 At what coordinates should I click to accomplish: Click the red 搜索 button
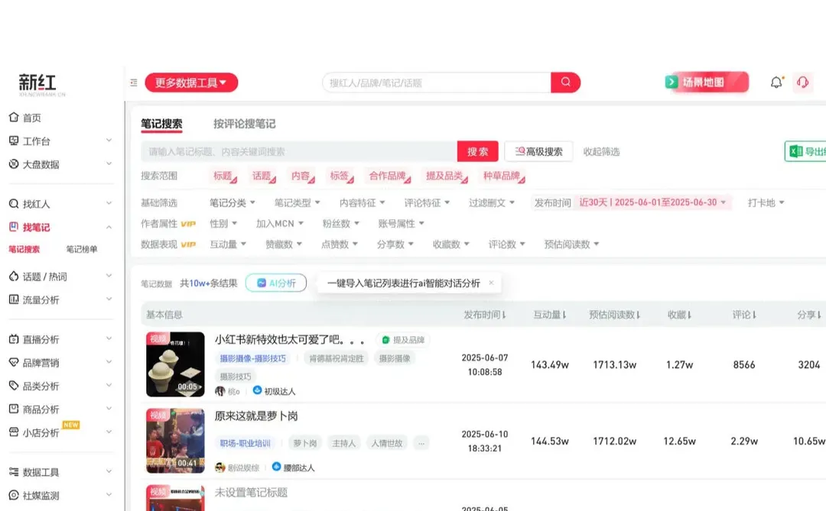coord(478,151)
